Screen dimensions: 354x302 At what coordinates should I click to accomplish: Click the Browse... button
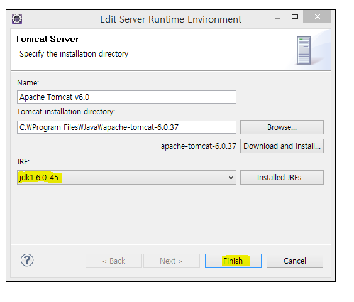click(x=282, y=127)
